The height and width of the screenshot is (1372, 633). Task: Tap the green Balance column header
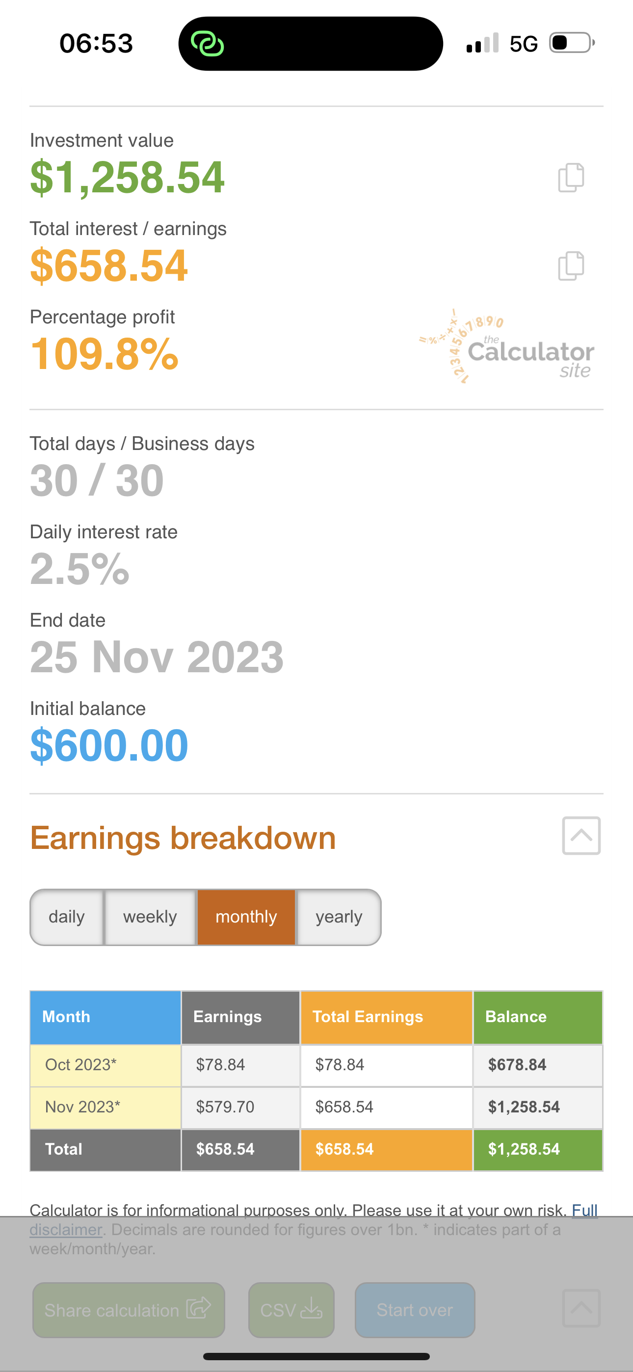tap(538, 1017)
